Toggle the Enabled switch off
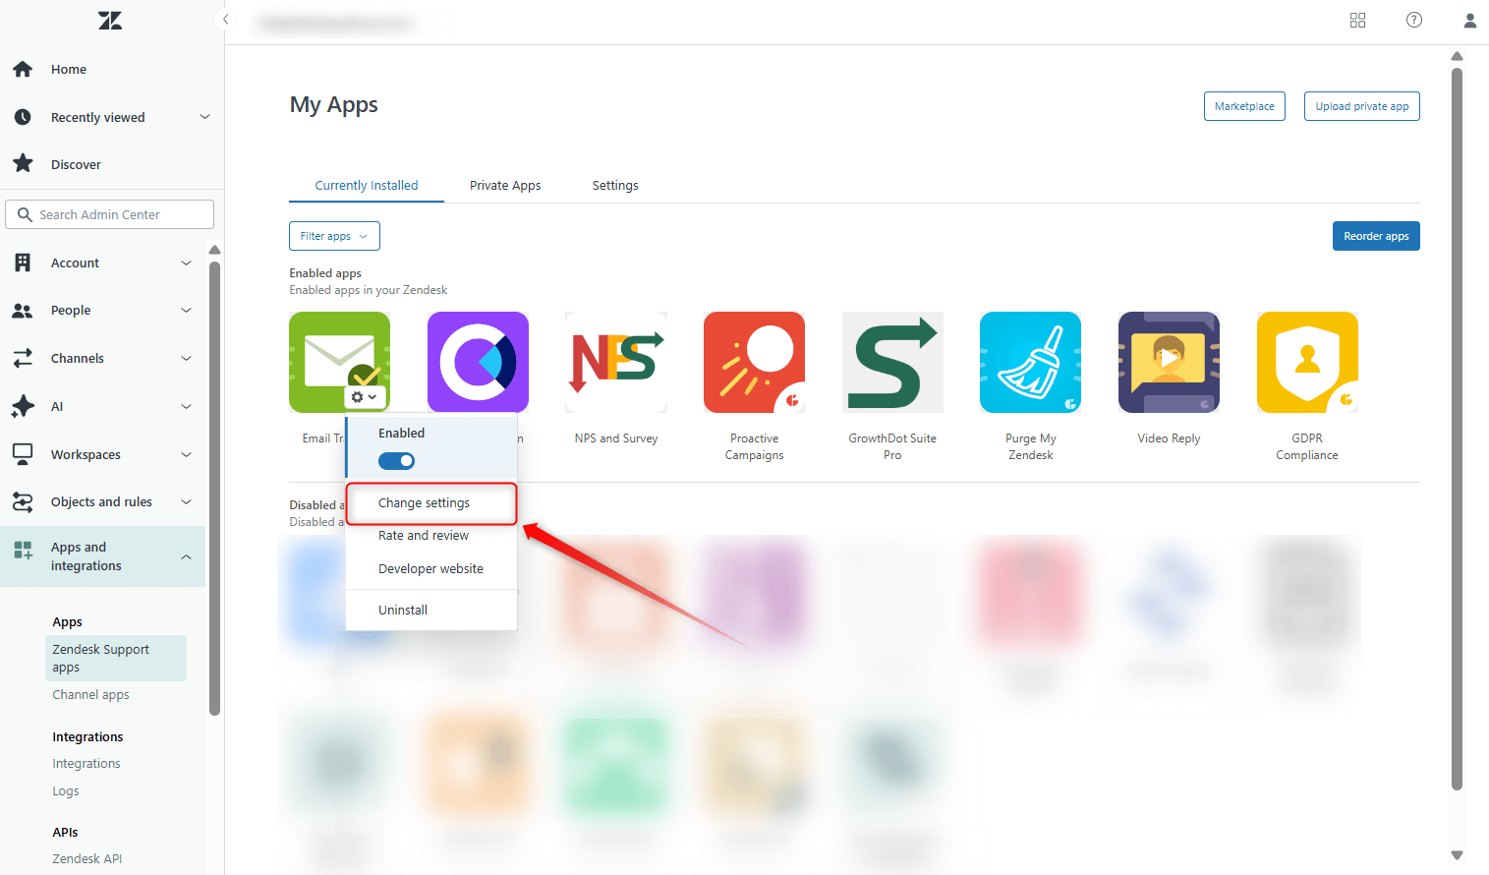Viewport: 1489px width, 875px height. click(x=396, y=461)
